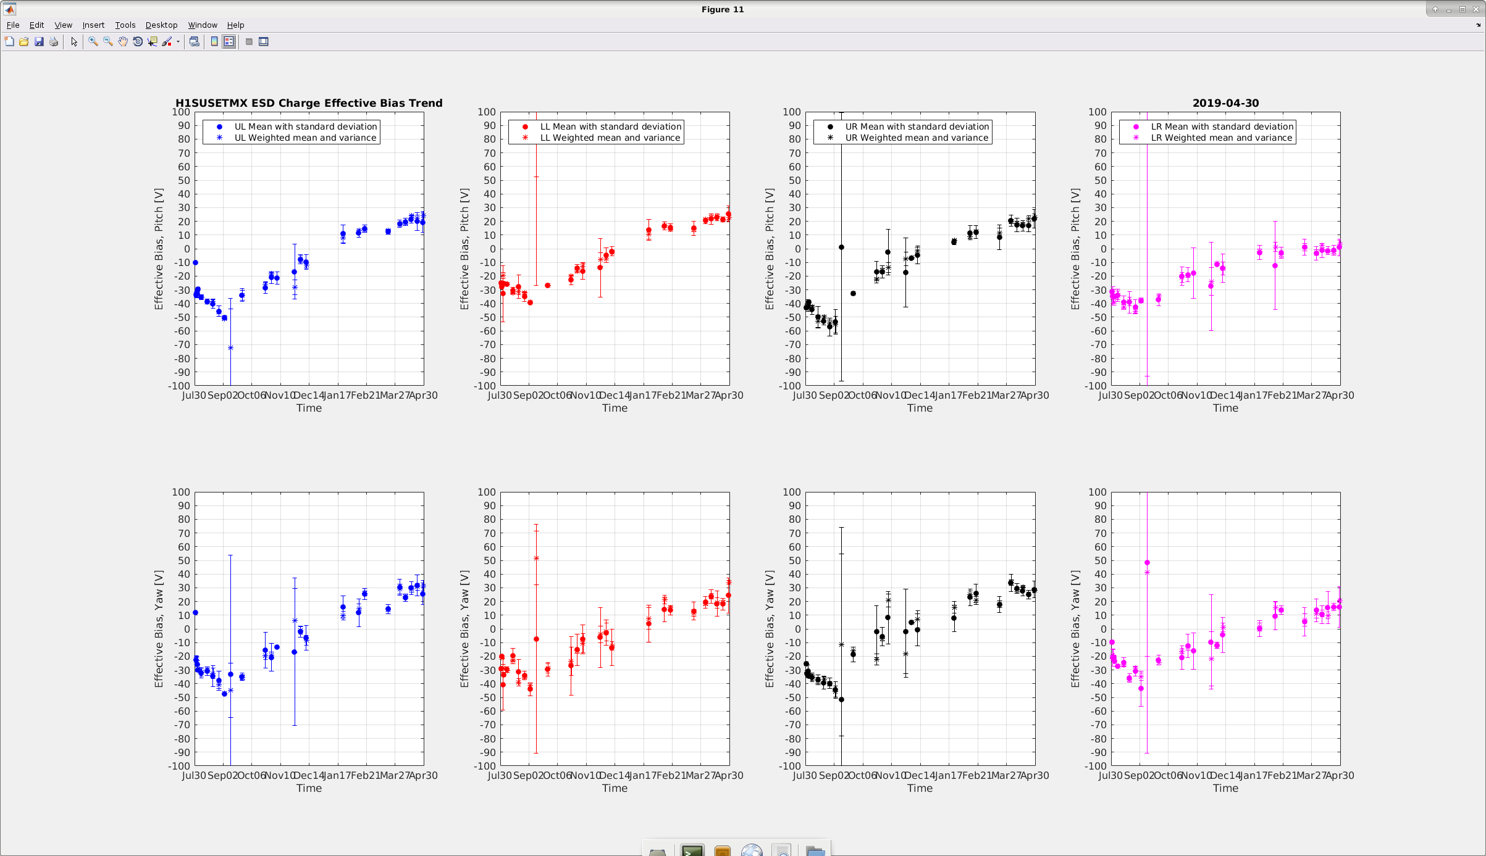
Task: Open the Edit menu
Action: 36,25
